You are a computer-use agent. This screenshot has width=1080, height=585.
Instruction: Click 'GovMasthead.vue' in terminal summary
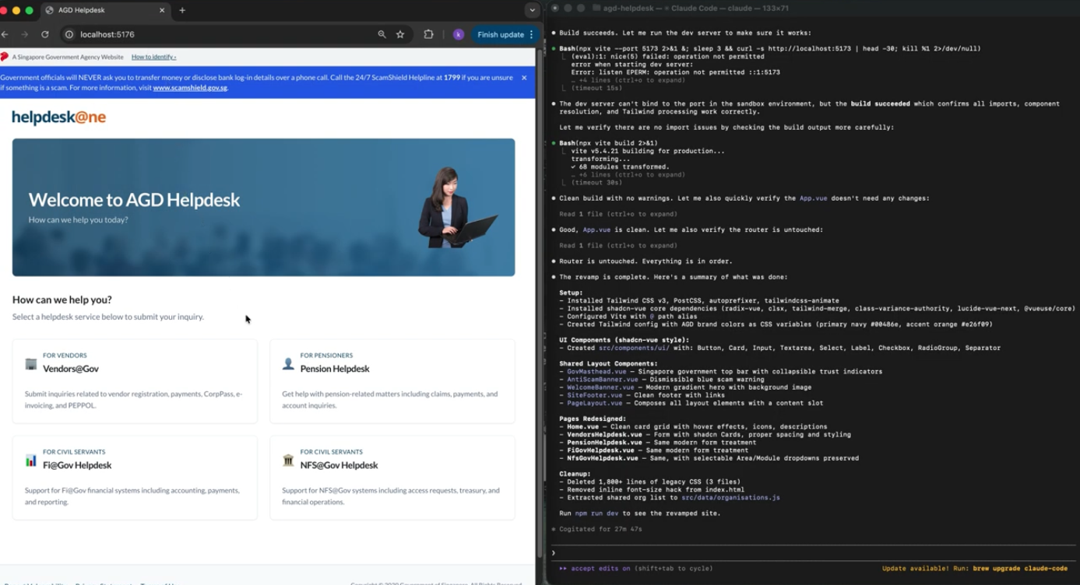tap(596, 372)
